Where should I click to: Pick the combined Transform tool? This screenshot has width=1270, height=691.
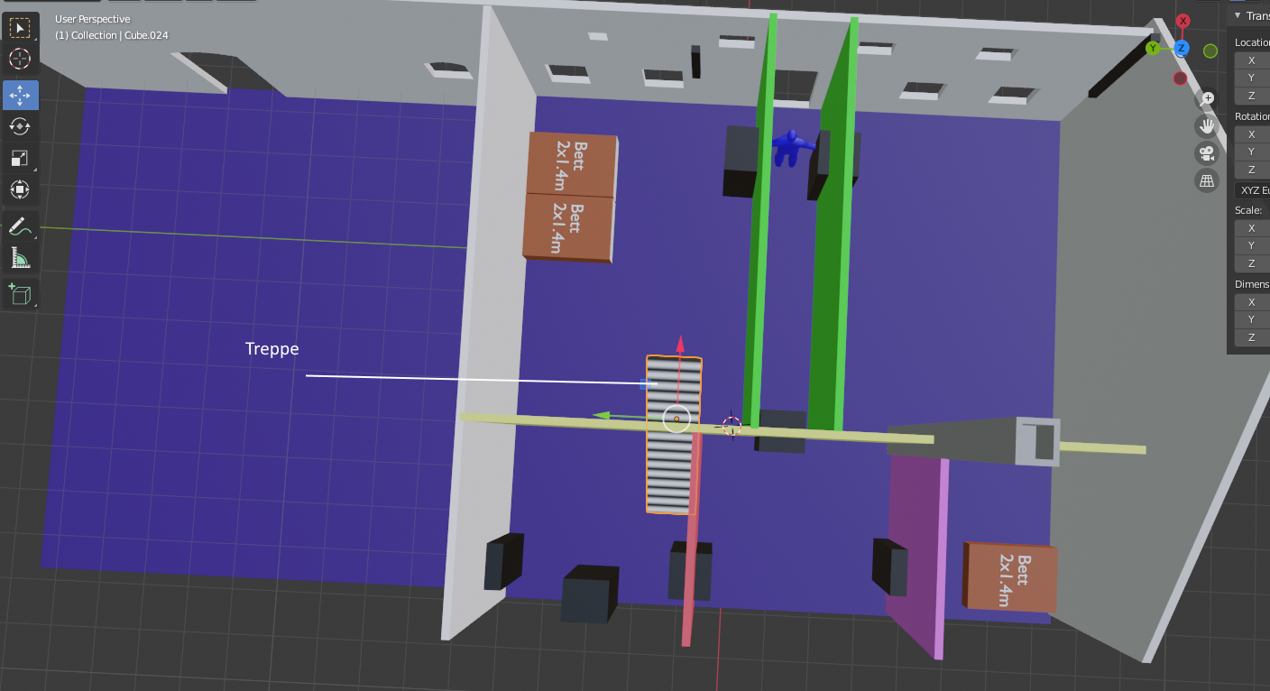20,189
